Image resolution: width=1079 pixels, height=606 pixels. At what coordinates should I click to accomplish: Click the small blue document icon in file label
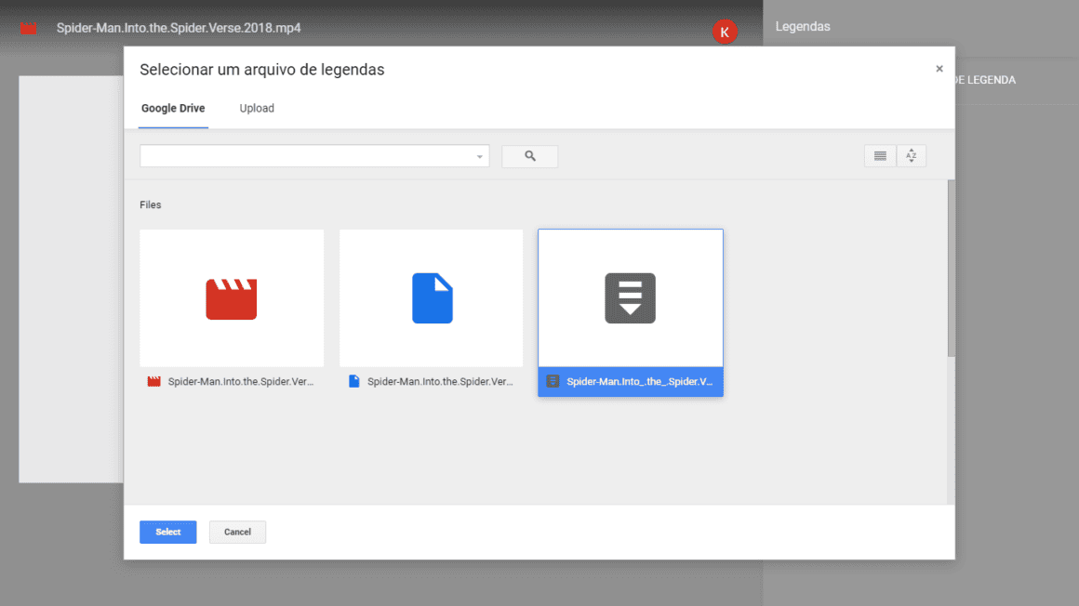coord(353,381)
